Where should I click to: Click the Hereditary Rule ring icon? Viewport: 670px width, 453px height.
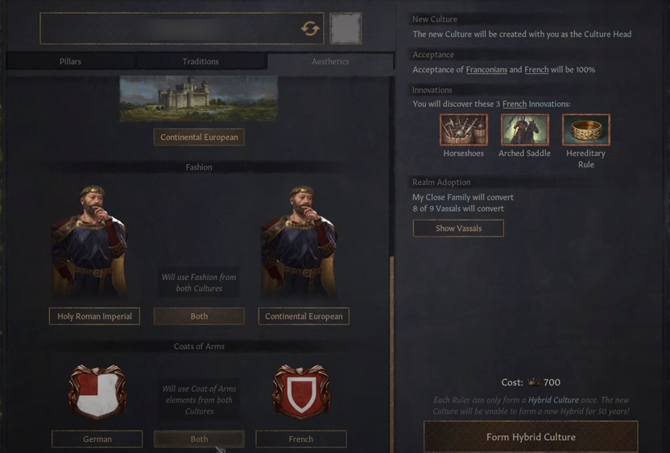click(x=585, y=130)
